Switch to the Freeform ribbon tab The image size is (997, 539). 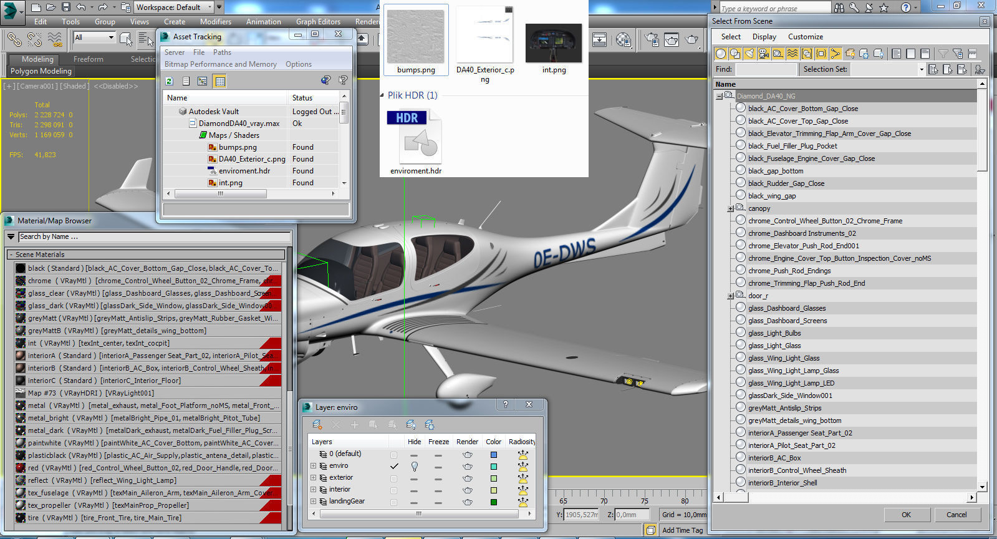(89, 59)
